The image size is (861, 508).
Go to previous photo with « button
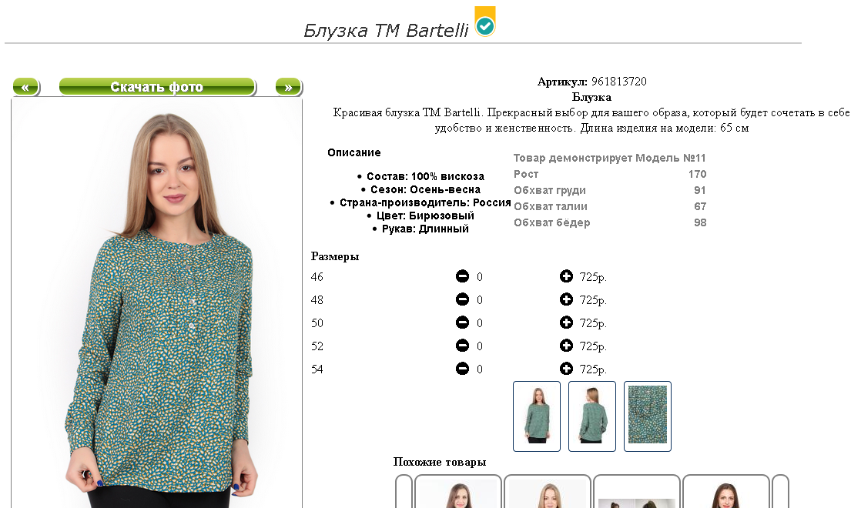[25, 87]
